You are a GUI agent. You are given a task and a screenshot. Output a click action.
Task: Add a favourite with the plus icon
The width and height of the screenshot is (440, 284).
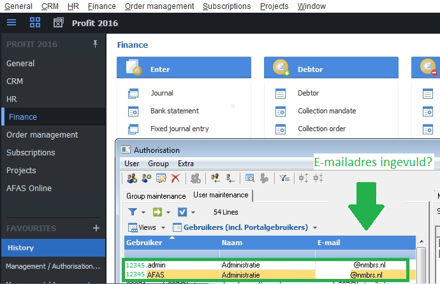tap(96, 228)
